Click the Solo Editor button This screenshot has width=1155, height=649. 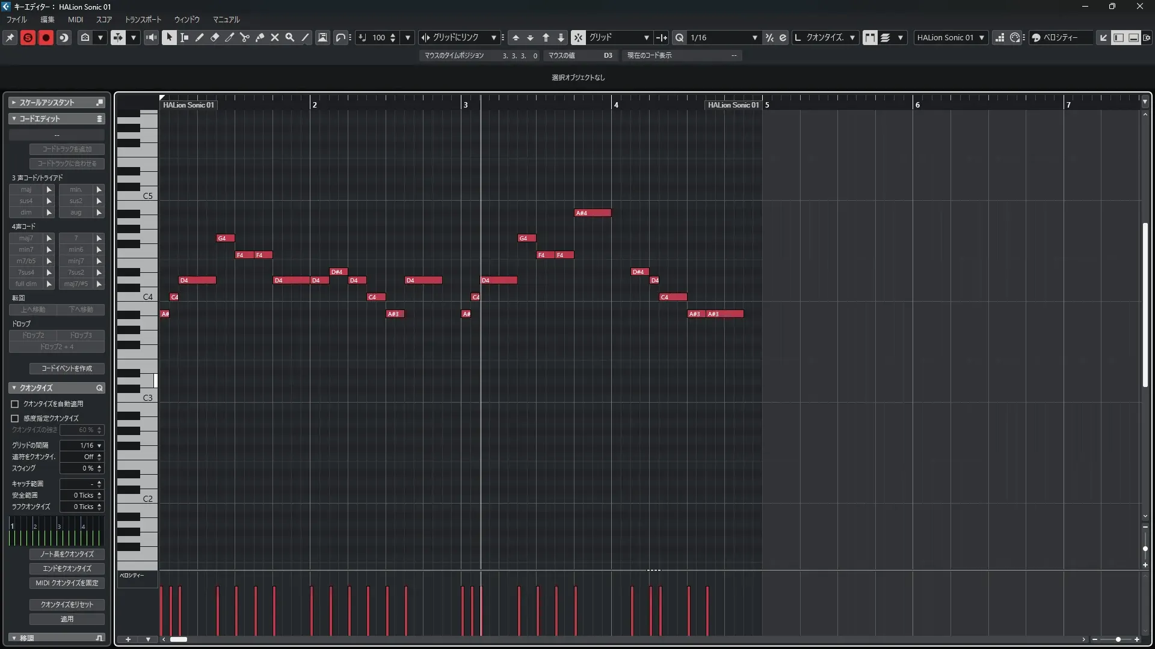click(x=28, y=37)
